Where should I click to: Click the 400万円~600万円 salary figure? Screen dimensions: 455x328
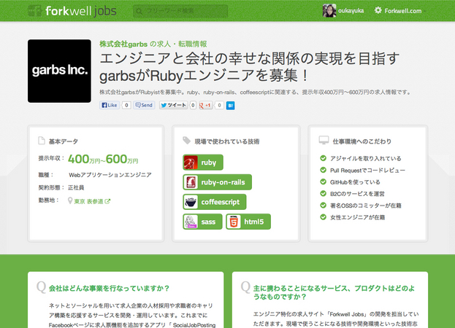coord(103,159)
